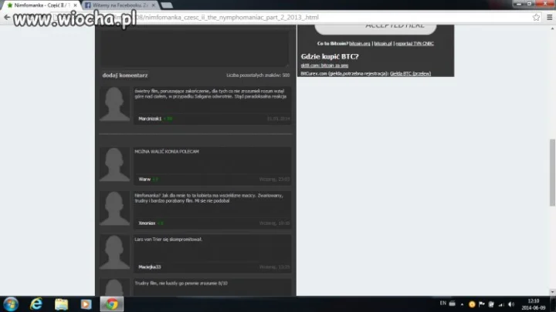Click the Marcinzak1 avatar thumbnail
The image size is (556, 312).
point(114,104)
